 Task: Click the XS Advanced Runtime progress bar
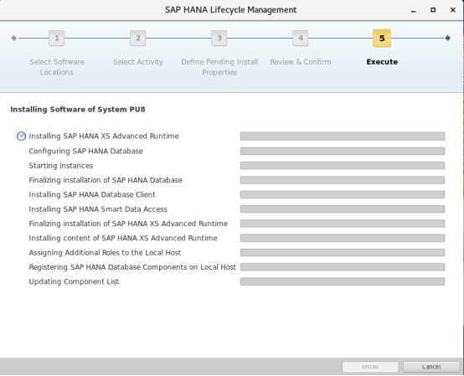pos(343,136)
